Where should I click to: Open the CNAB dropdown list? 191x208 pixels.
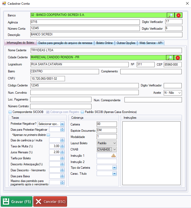[114, 149]
